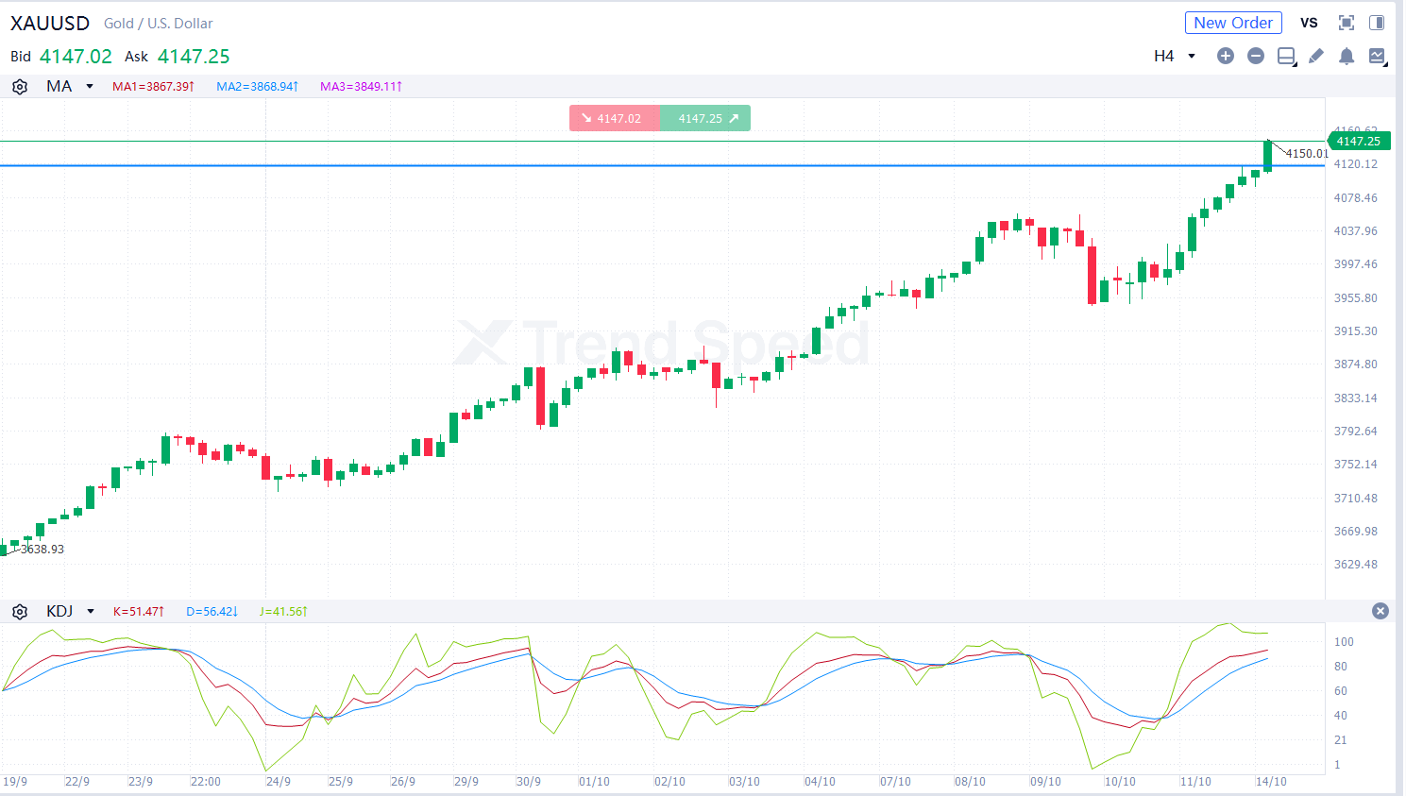Click the green buy price 4147.25 button
1406x796 pixels.
click(705, 118)
